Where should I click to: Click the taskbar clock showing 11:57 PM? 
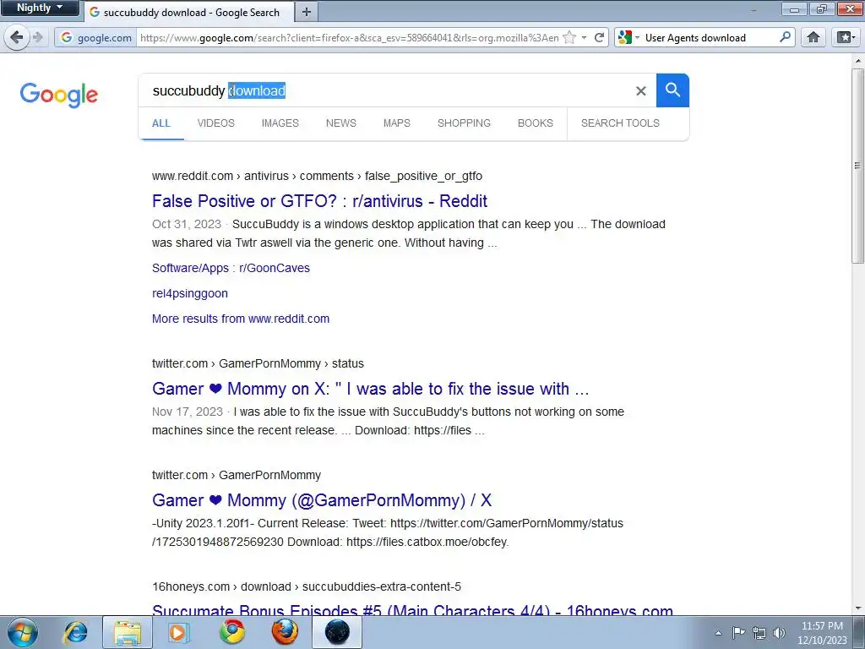[822, 633]
